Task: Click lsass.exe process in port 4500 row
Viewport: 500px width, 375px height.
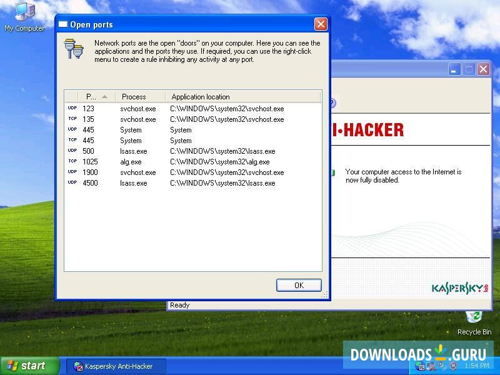Action: [134, 183]
